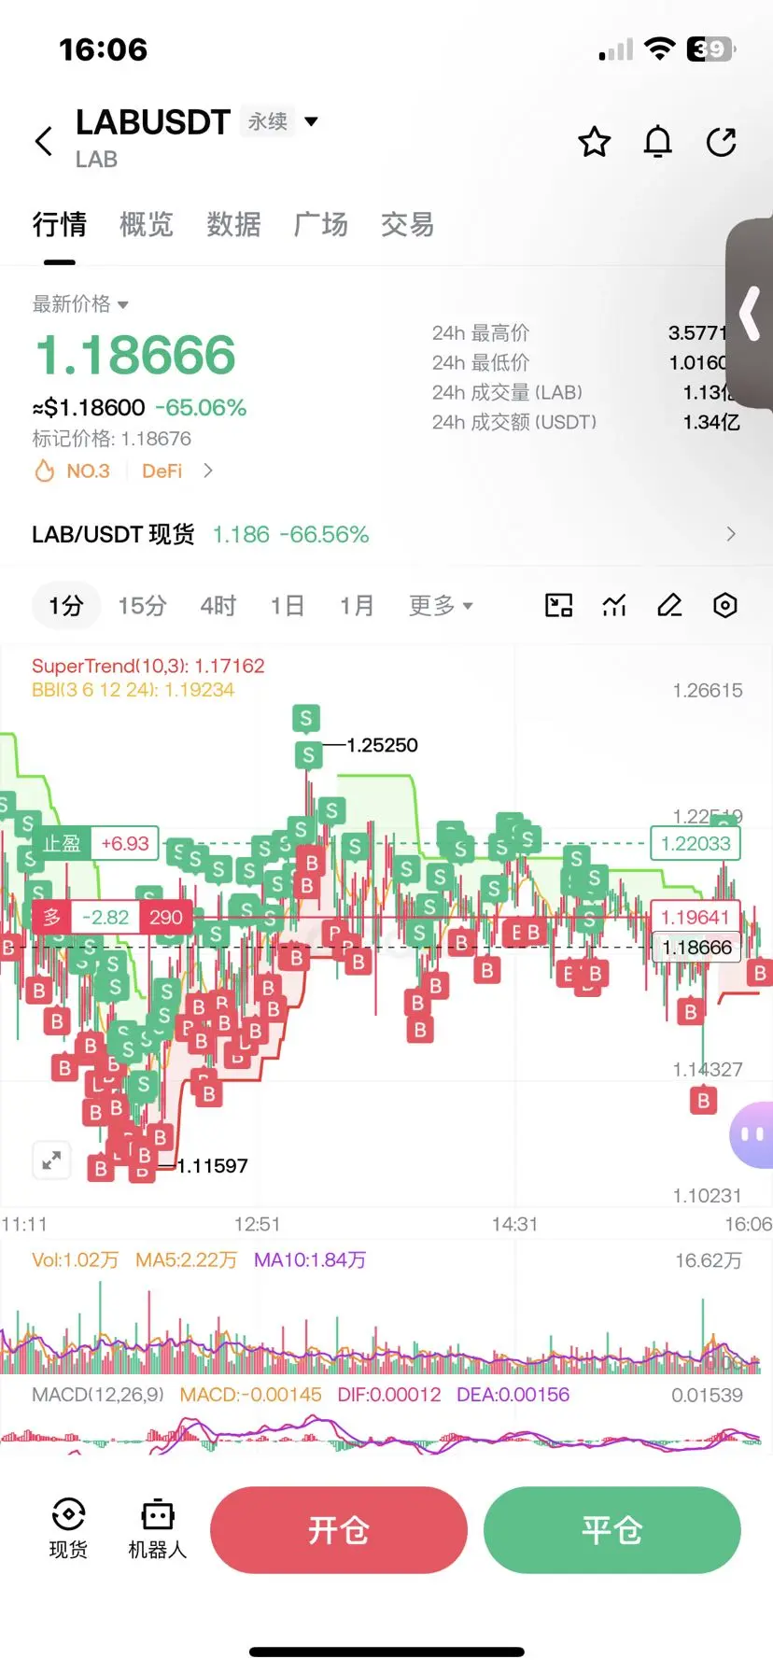Tap the Wi-Fi status icon

pyautogui.click(x=660, y=49)
